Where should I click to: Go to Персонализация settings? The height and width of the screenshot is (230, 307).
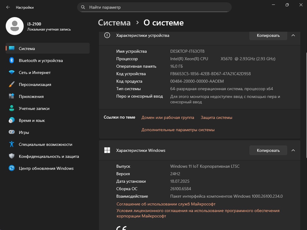pos(48,84)
